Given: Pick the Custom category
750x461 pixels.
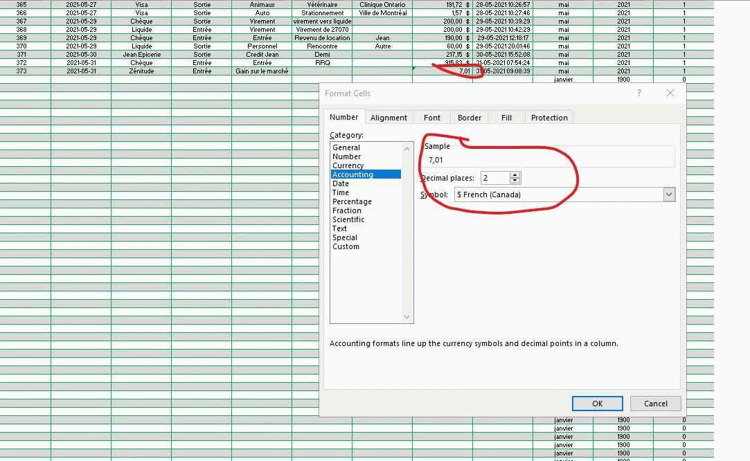Looking at the screenshot, I should 346,246.
